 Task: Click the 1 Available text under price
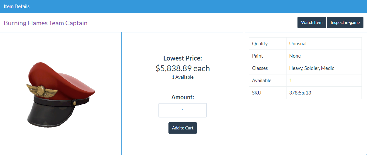coord(183,77)
